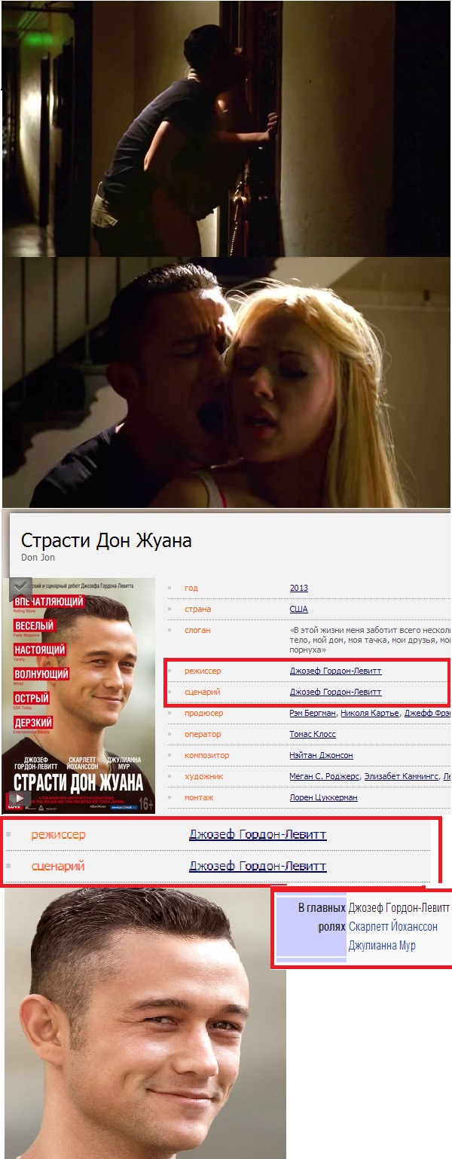
Task: Play trailer via poster play icon
Action: point(19,800)
